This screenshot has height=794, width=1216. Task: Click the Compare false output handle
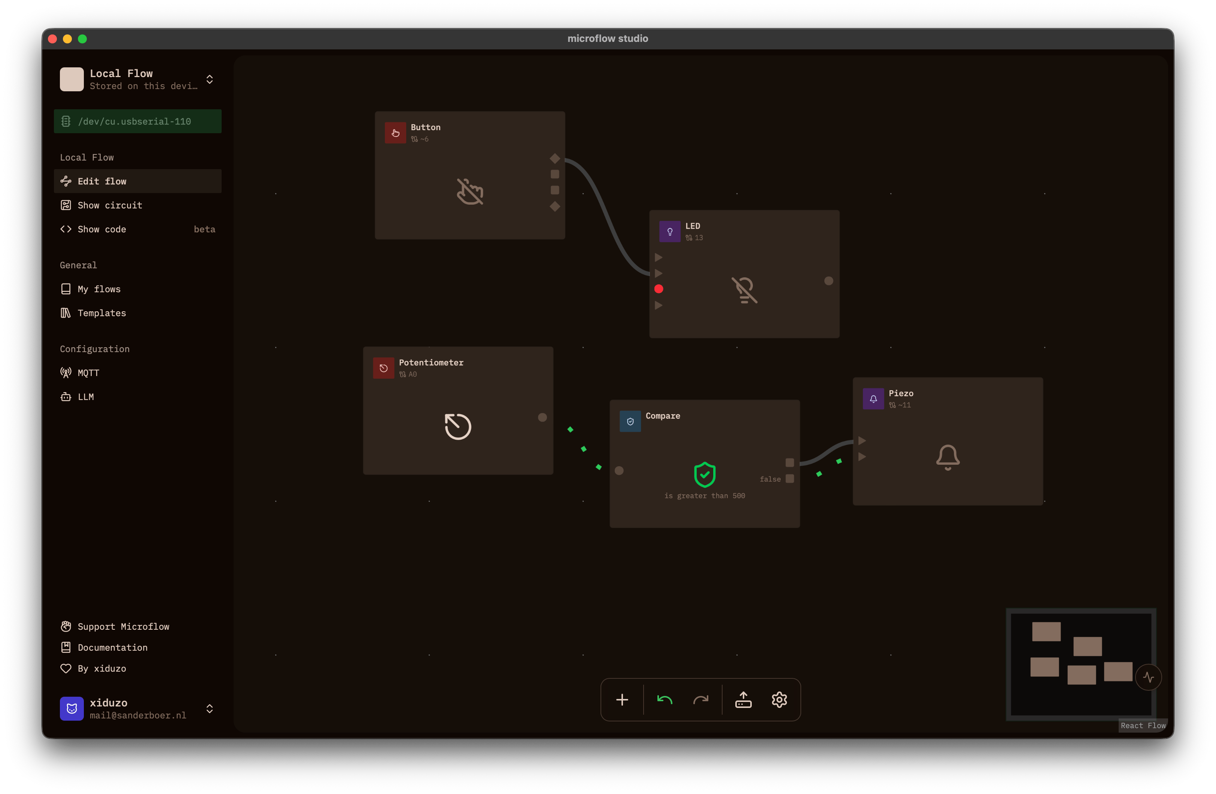pos(790,479)
